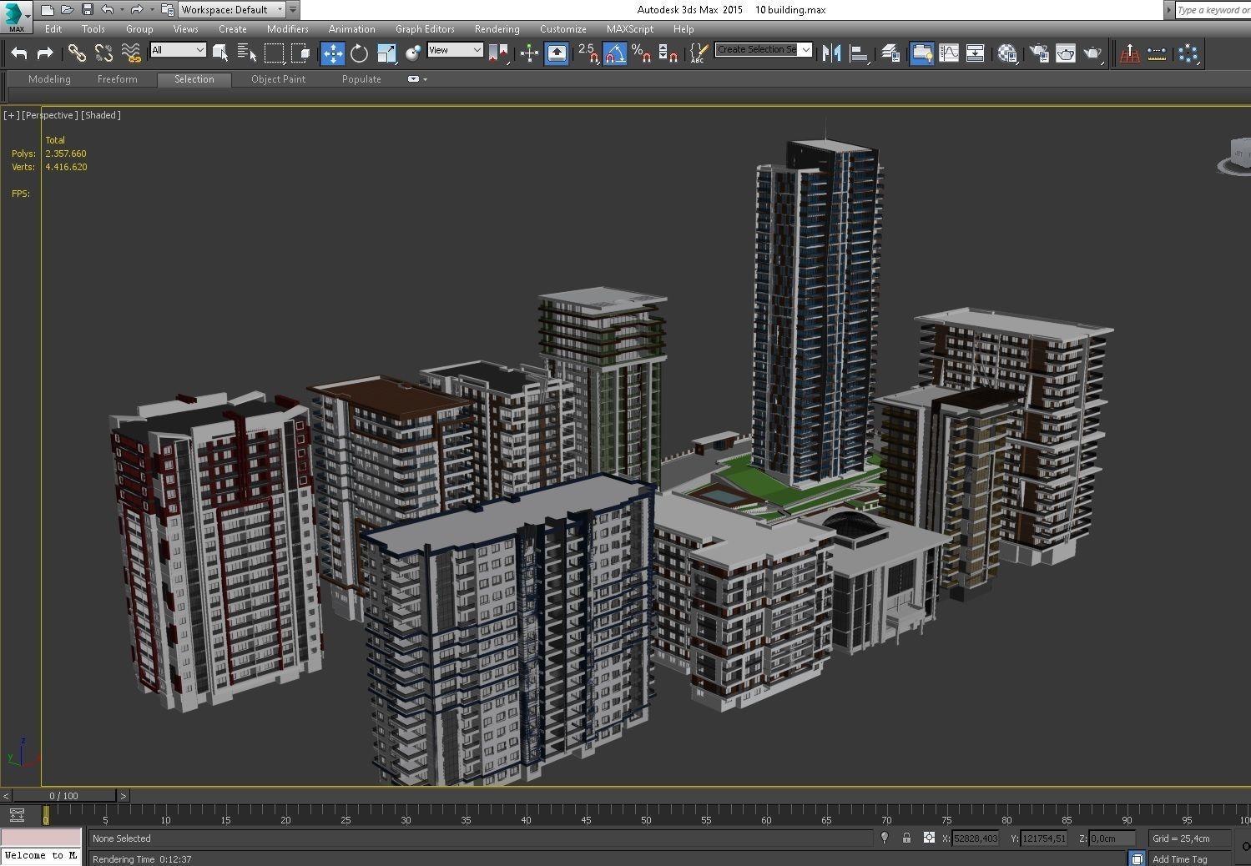The width and height of the screenshot is (1251, 866).
Task: Click the Render Production teapot icon
Action: [x=1092, y=53]
